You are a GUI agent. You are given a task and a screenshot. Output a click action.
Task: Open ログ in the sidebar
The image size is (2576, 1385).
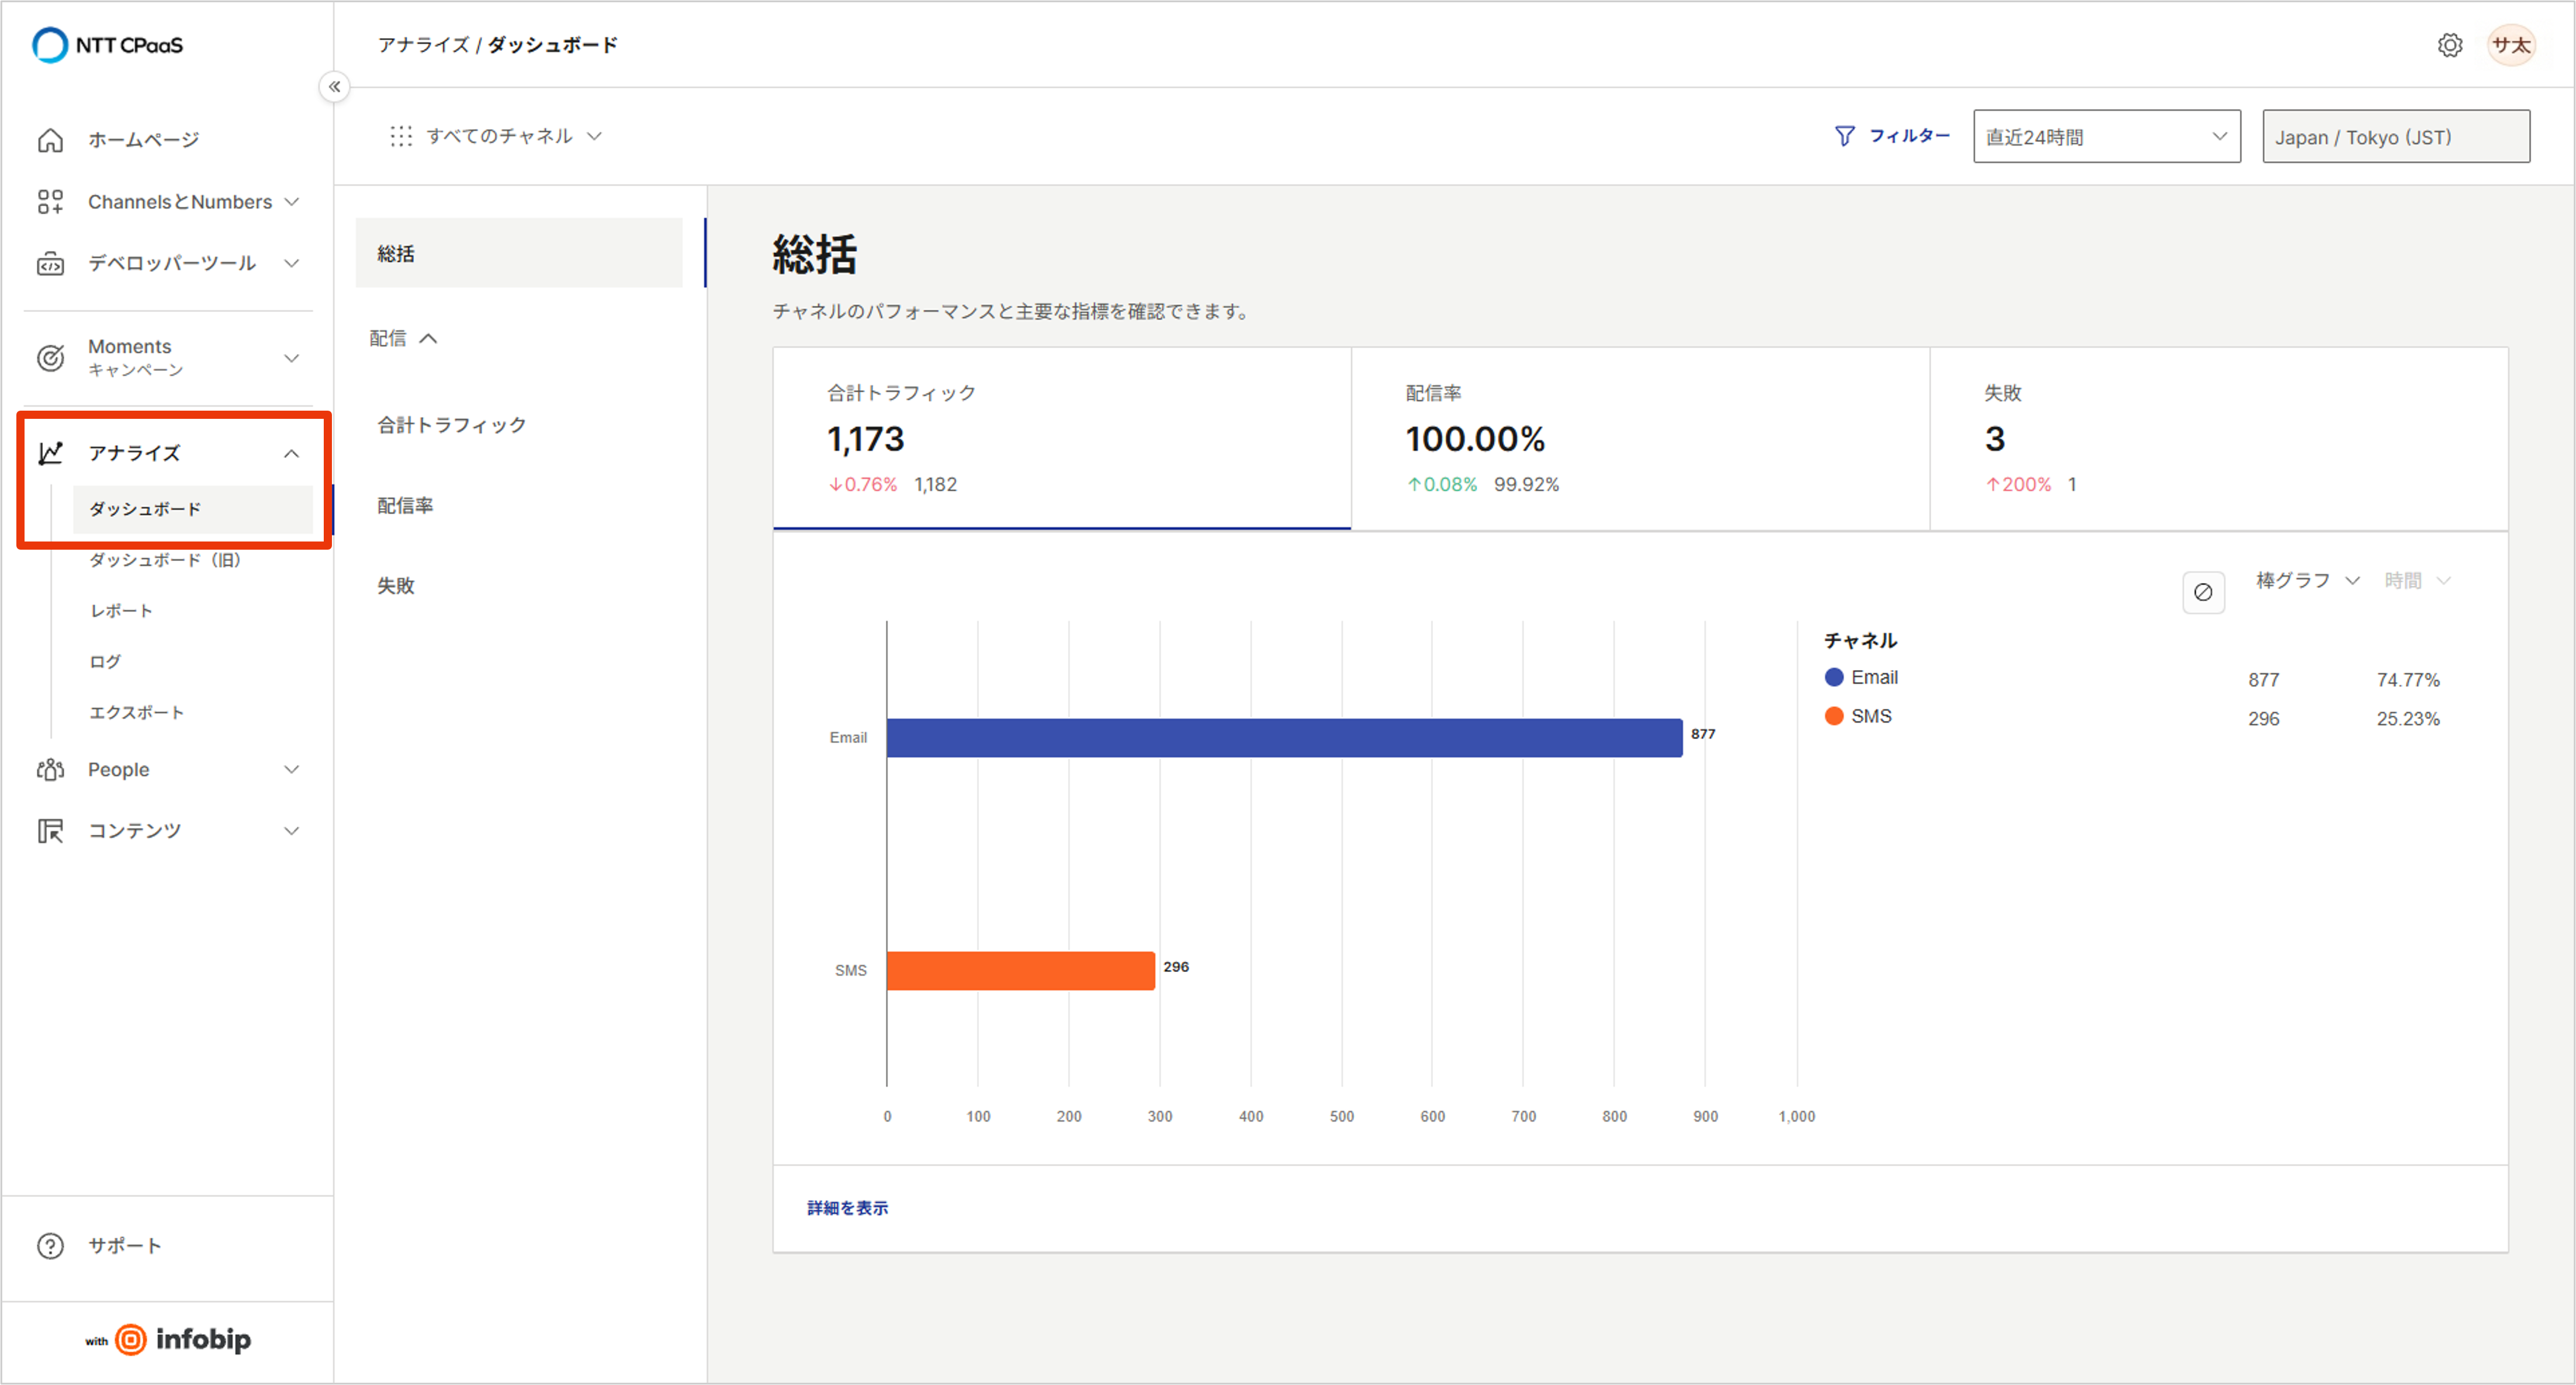pos(105,661)
